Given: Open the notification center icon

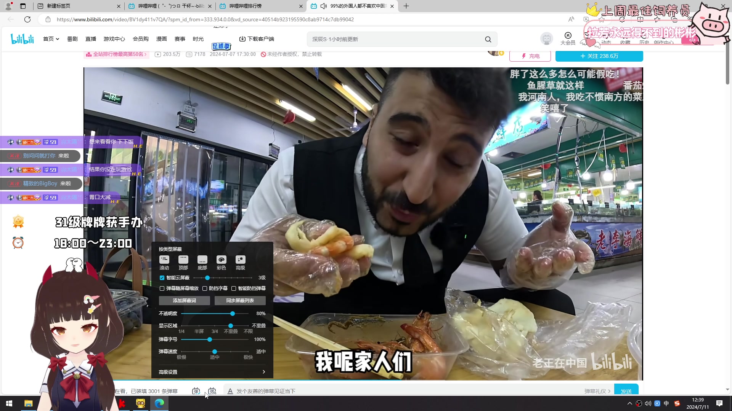Looking at the screenshot, I should [x=719, y=403].
